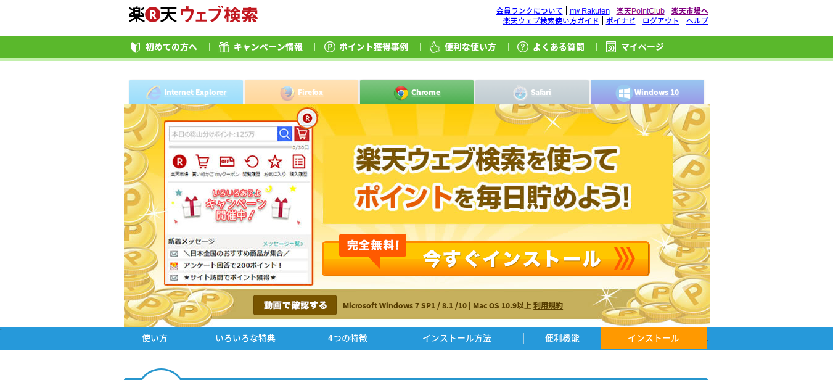Click the 日本全国のおすすめ商品が集合 message row
Viewport: 833px width, 380px height.
(x=239, y=254)
